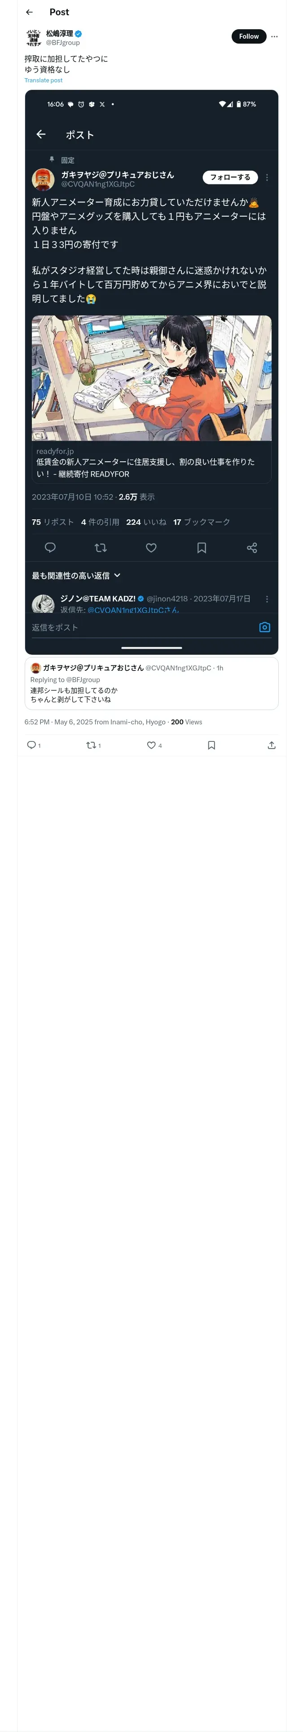Open 松嶋淳理 profile avatar
This screenshot has height=1732, width=303.
[x=34, y=38]
